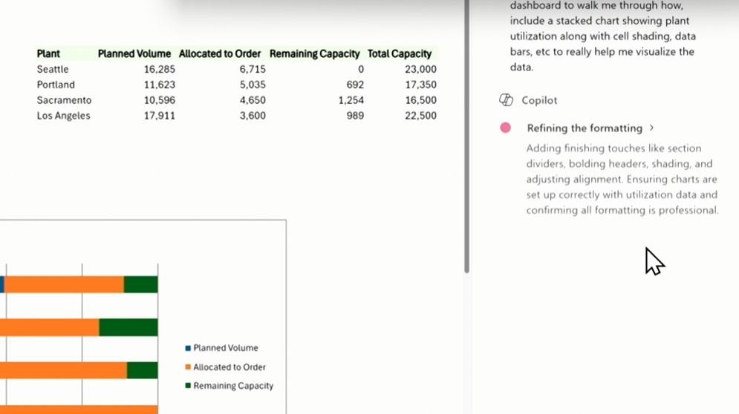Viewport: 739px width, 414px height.
Task: Select the green segment of the top chart bar
Action: coord(140,284)
